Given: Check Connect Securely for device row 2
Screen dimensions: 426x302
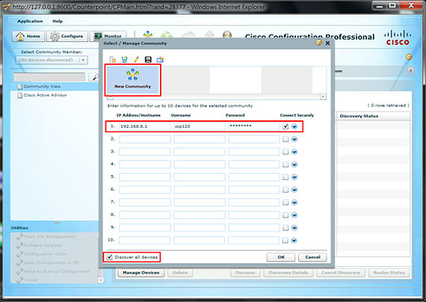Looking at the screenshot, I should 285,139.
